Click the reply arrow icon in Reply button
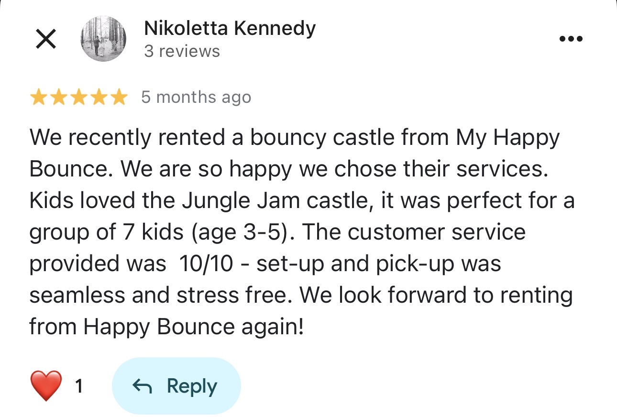 (x=142, y=386)
